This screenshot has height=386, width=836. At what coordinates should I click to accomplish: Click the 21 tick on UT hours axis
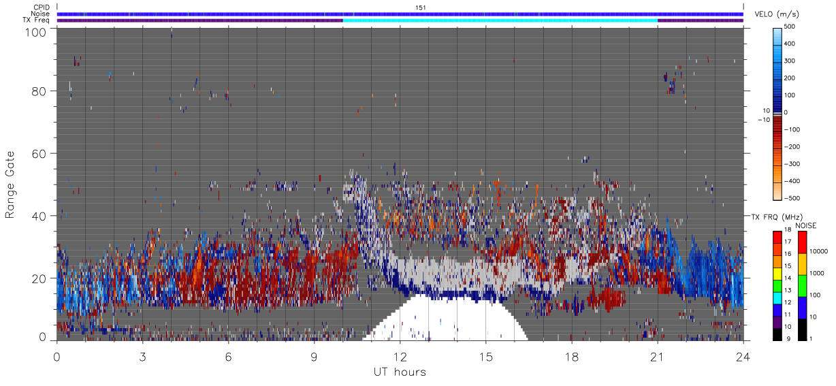click(x=658, y=356)
